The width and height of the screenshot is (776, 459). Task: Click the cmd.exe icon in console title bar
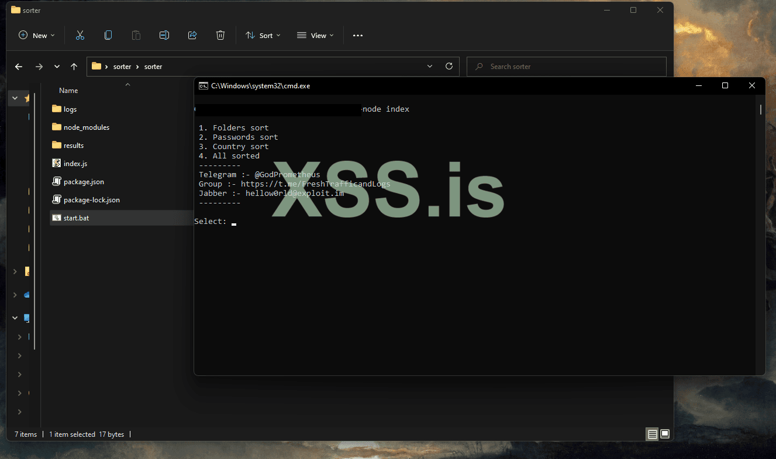coord(204,85)
